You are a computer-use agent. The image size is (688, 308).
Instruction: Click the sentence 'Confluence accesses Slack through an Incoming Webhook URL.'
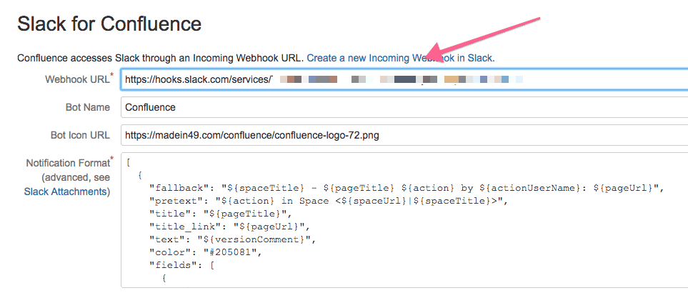coord(161,58)
